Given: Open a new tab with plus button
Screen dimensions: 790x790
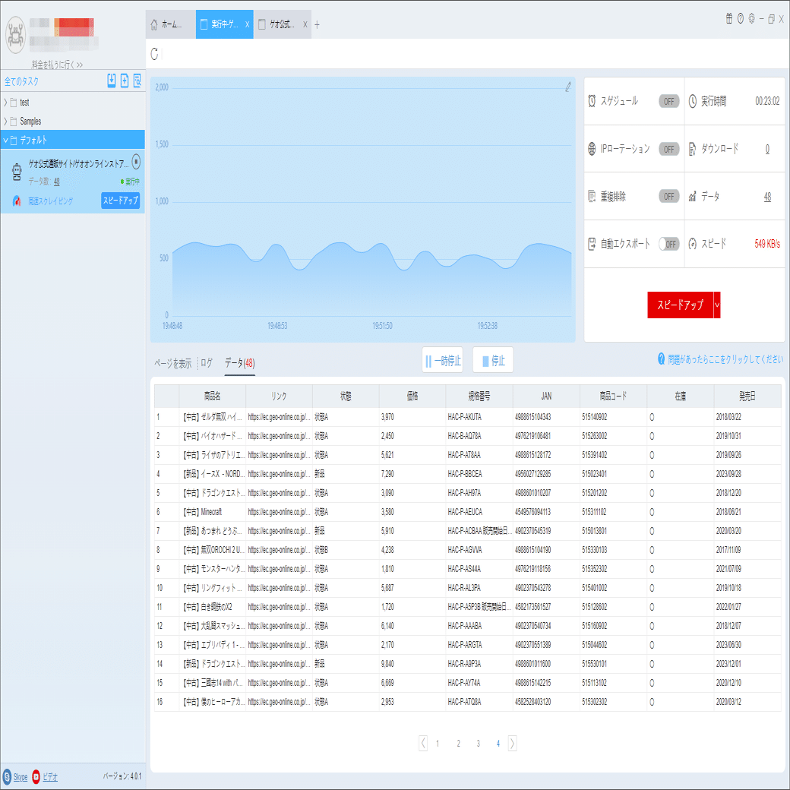Looking at the screenshot, I should pyautogui.click(x=317, y=24).
